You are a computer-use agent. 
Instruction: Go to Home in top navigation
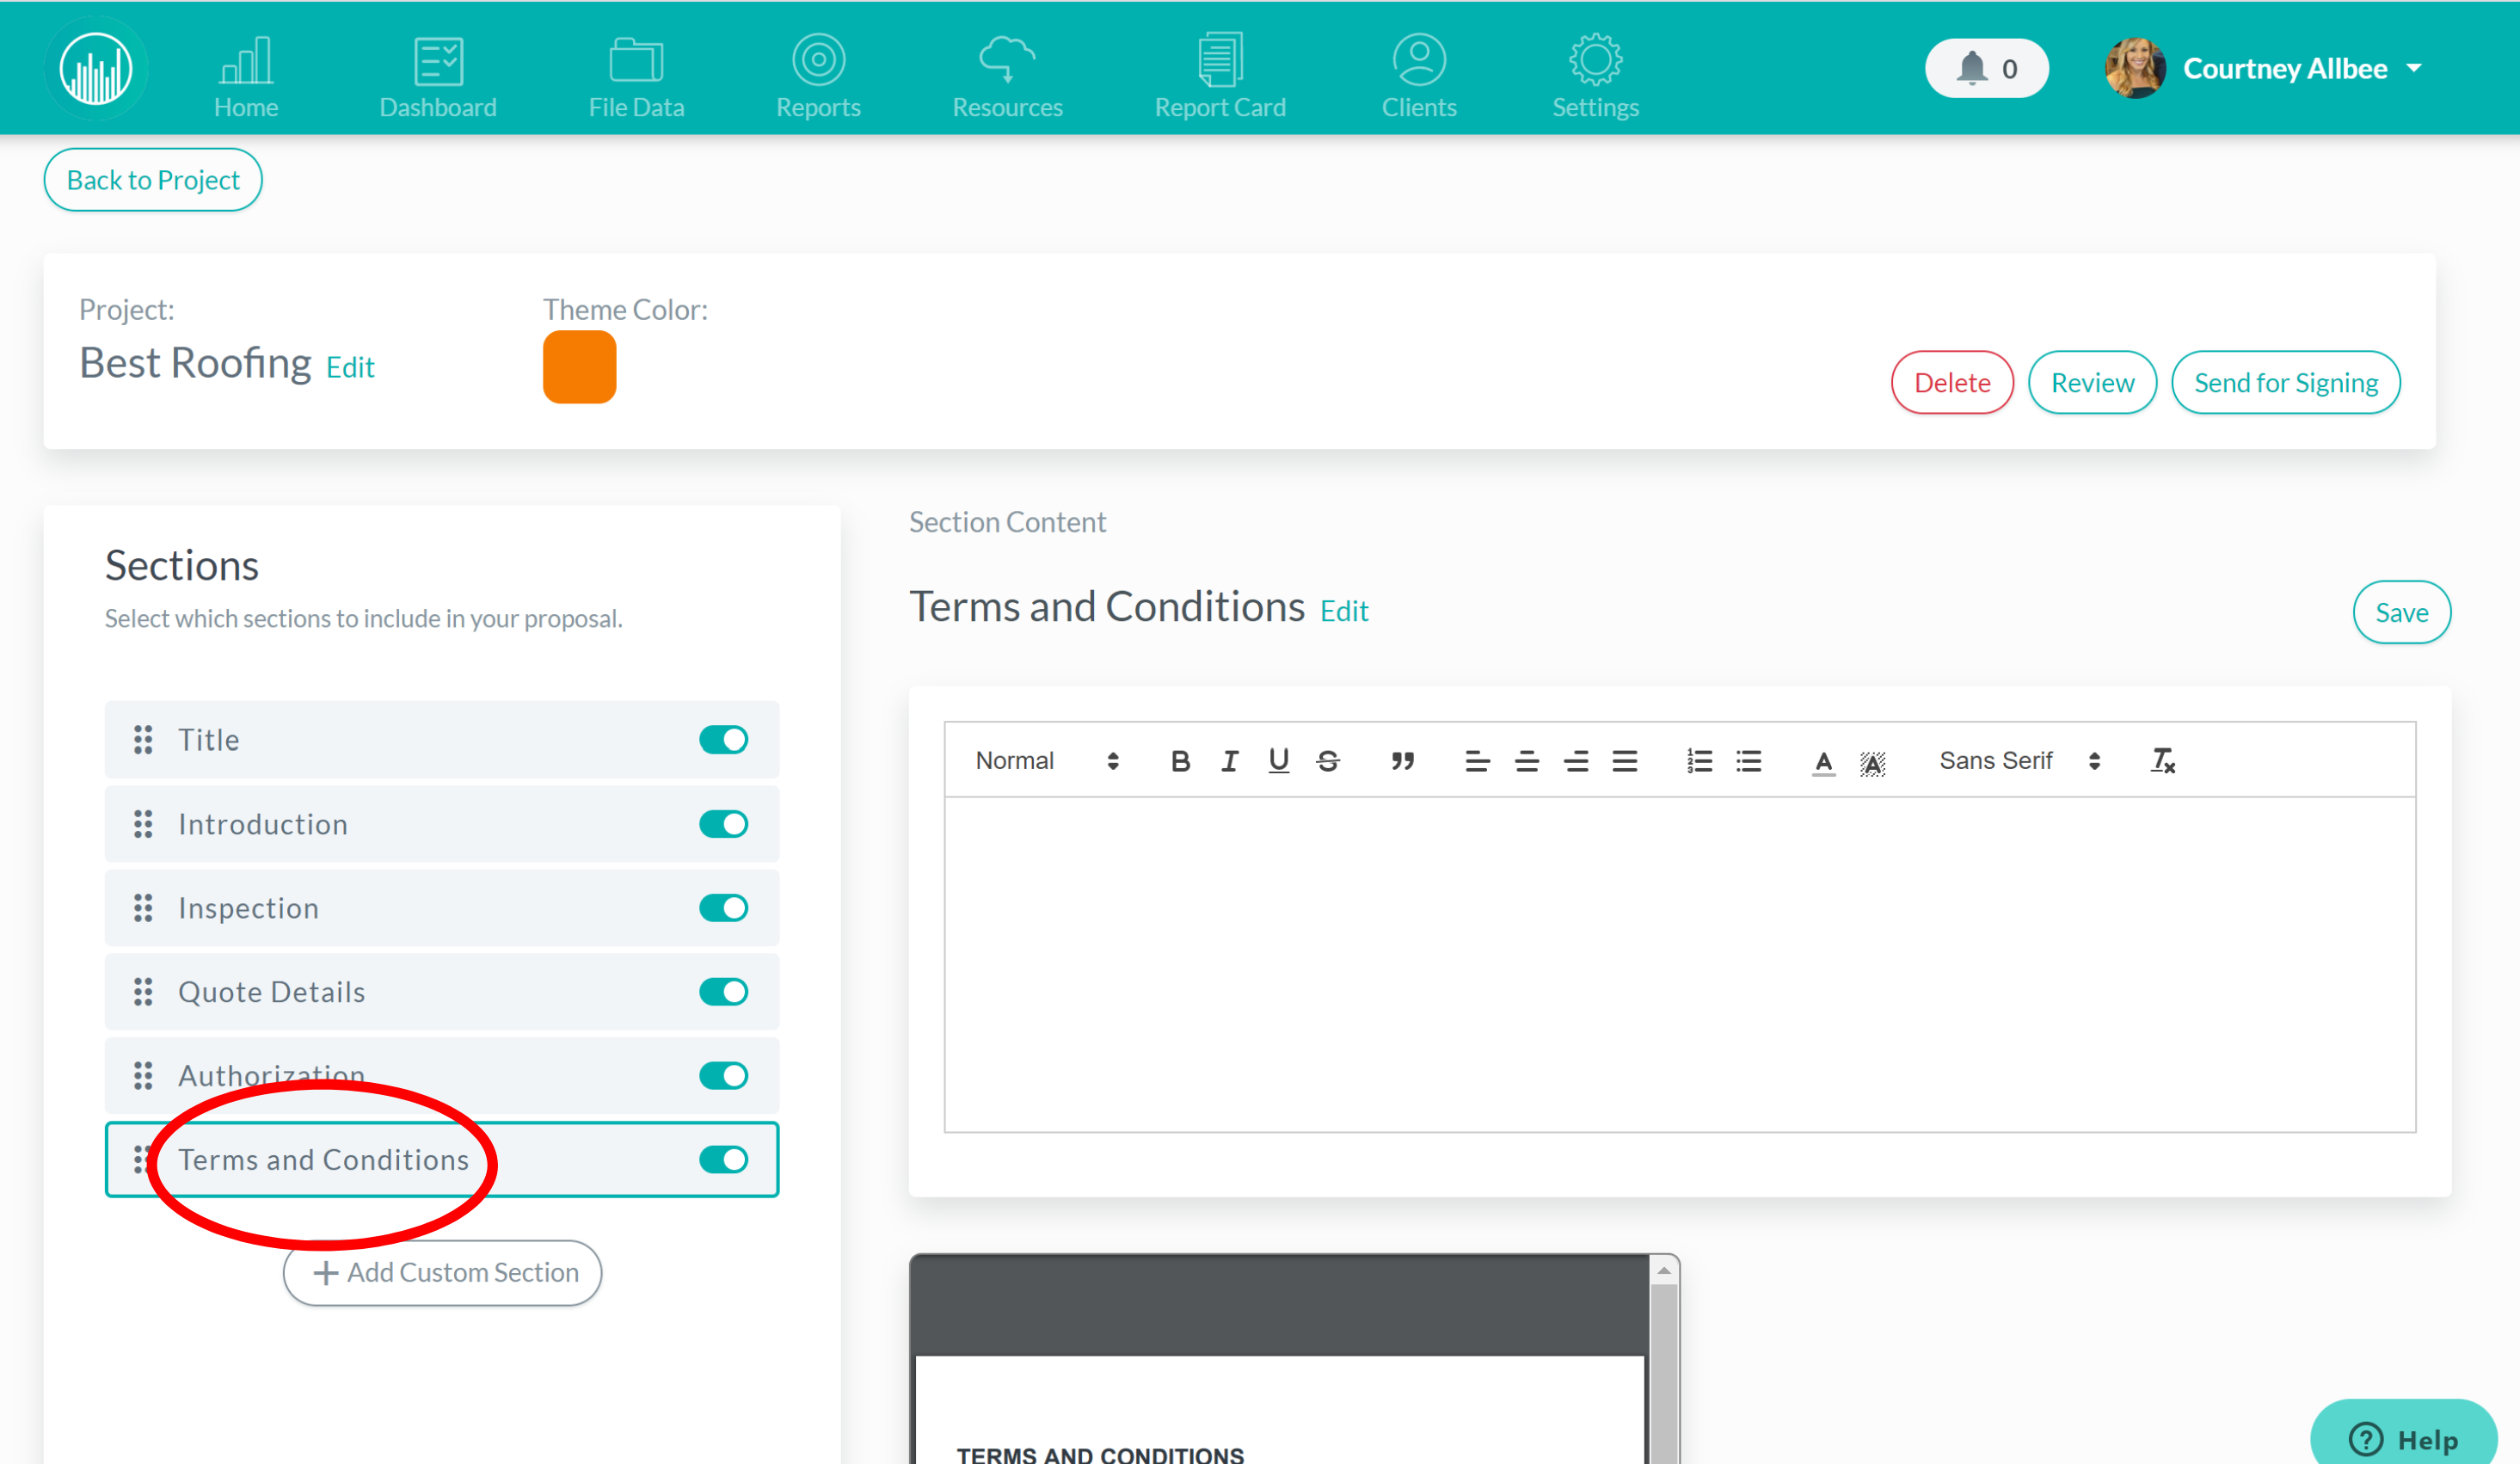[245, 77]
